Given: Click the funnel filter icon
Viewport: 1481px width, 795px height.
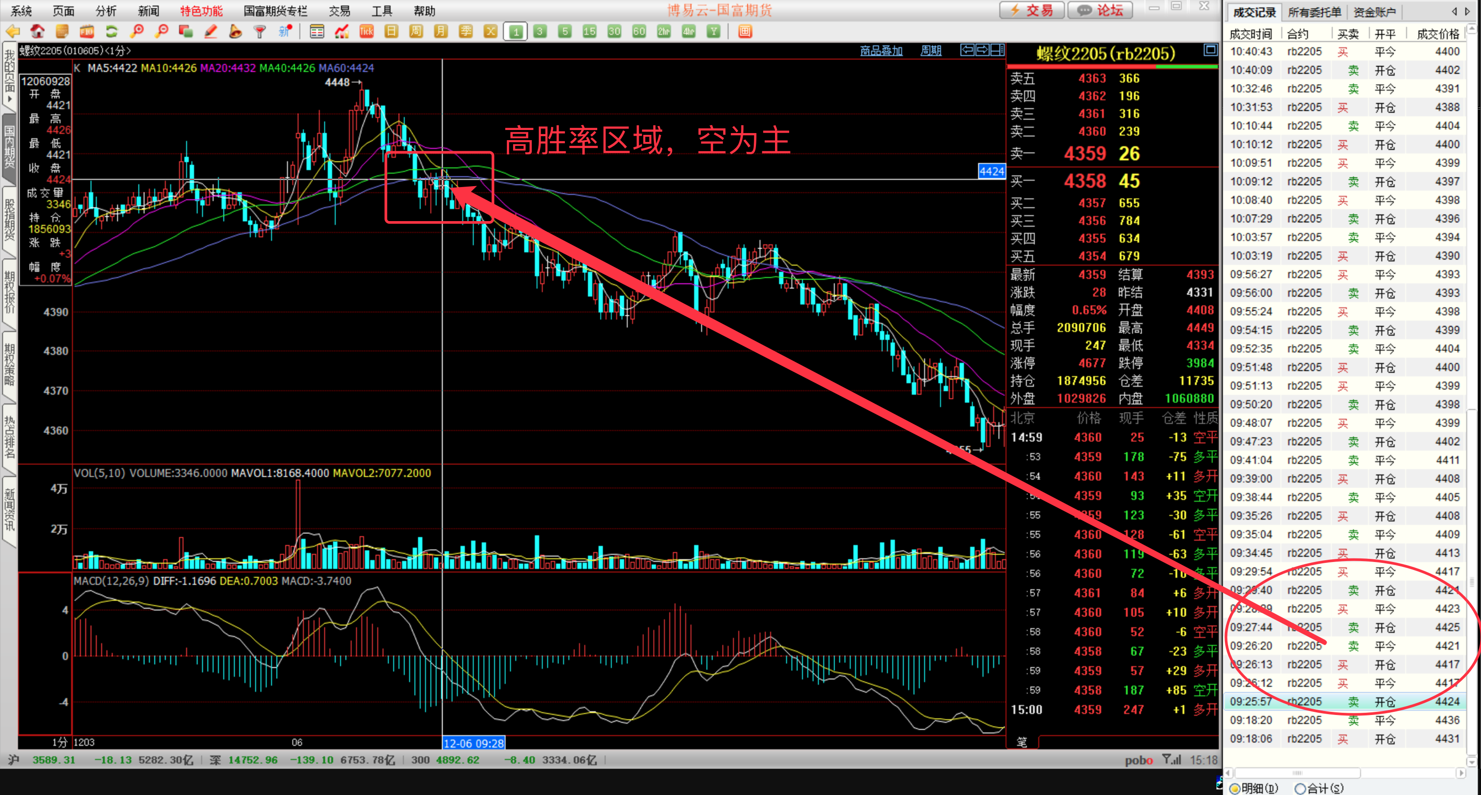Looking at the screenshot, I should tap(260, 32).
